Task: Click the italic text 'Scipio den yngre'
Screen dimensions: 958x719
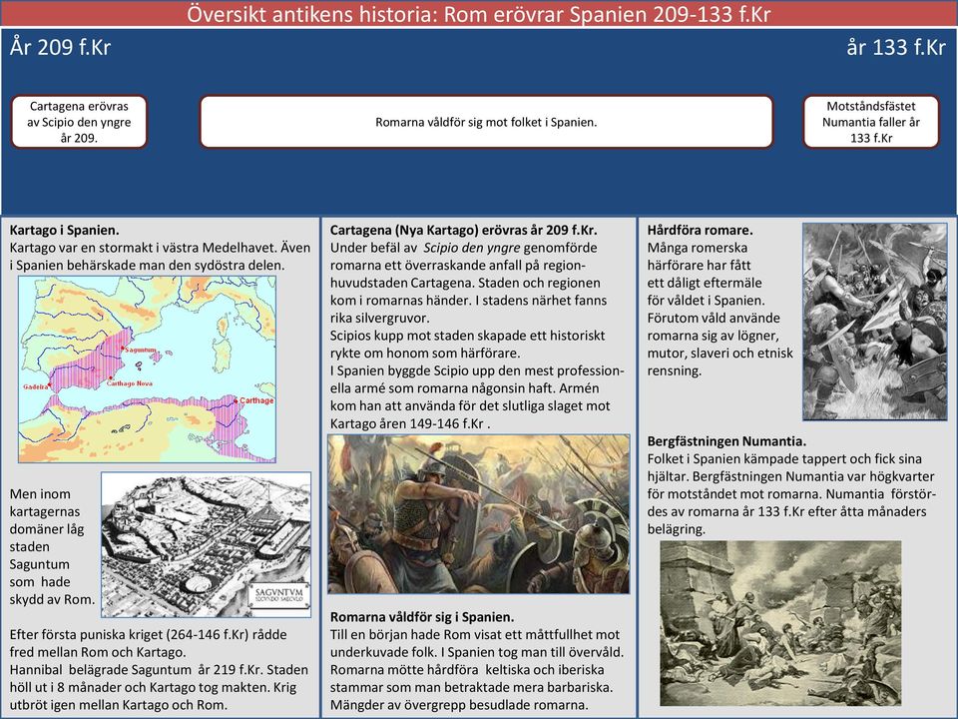Action: point(472,249)
